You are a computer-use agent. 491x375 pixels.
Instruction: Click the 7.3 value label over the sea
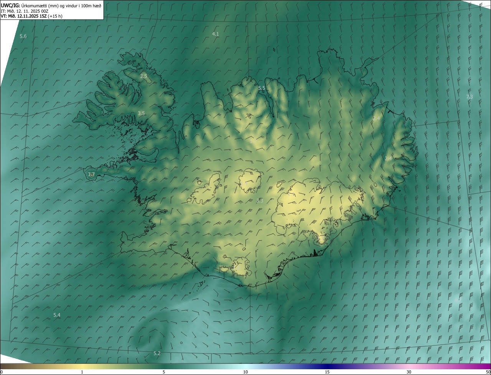point(470,97)
